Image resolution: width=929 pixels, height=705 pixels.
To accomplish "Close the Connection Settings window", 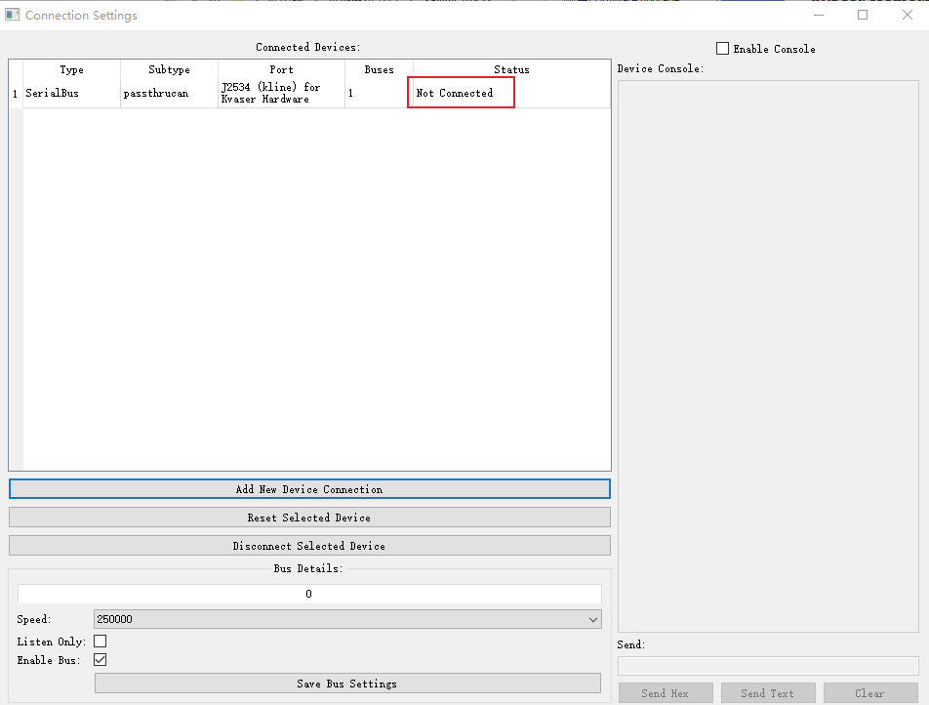I will [908, 15].
